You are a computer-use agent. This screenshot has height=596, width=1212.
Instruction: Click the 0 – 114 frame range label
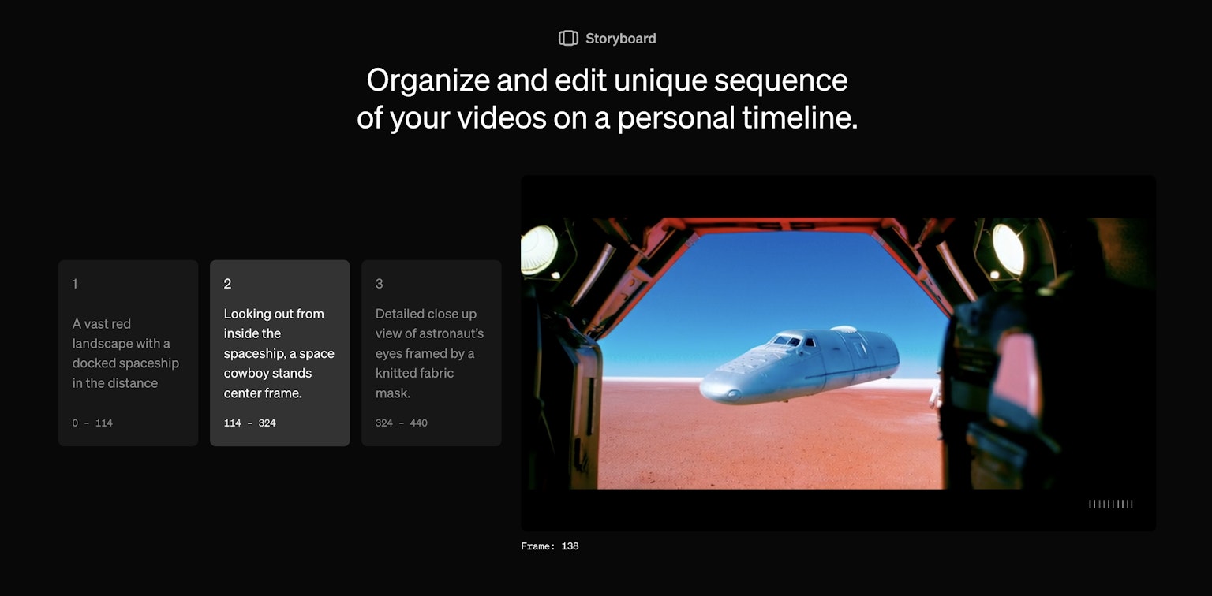pos(92,423)
